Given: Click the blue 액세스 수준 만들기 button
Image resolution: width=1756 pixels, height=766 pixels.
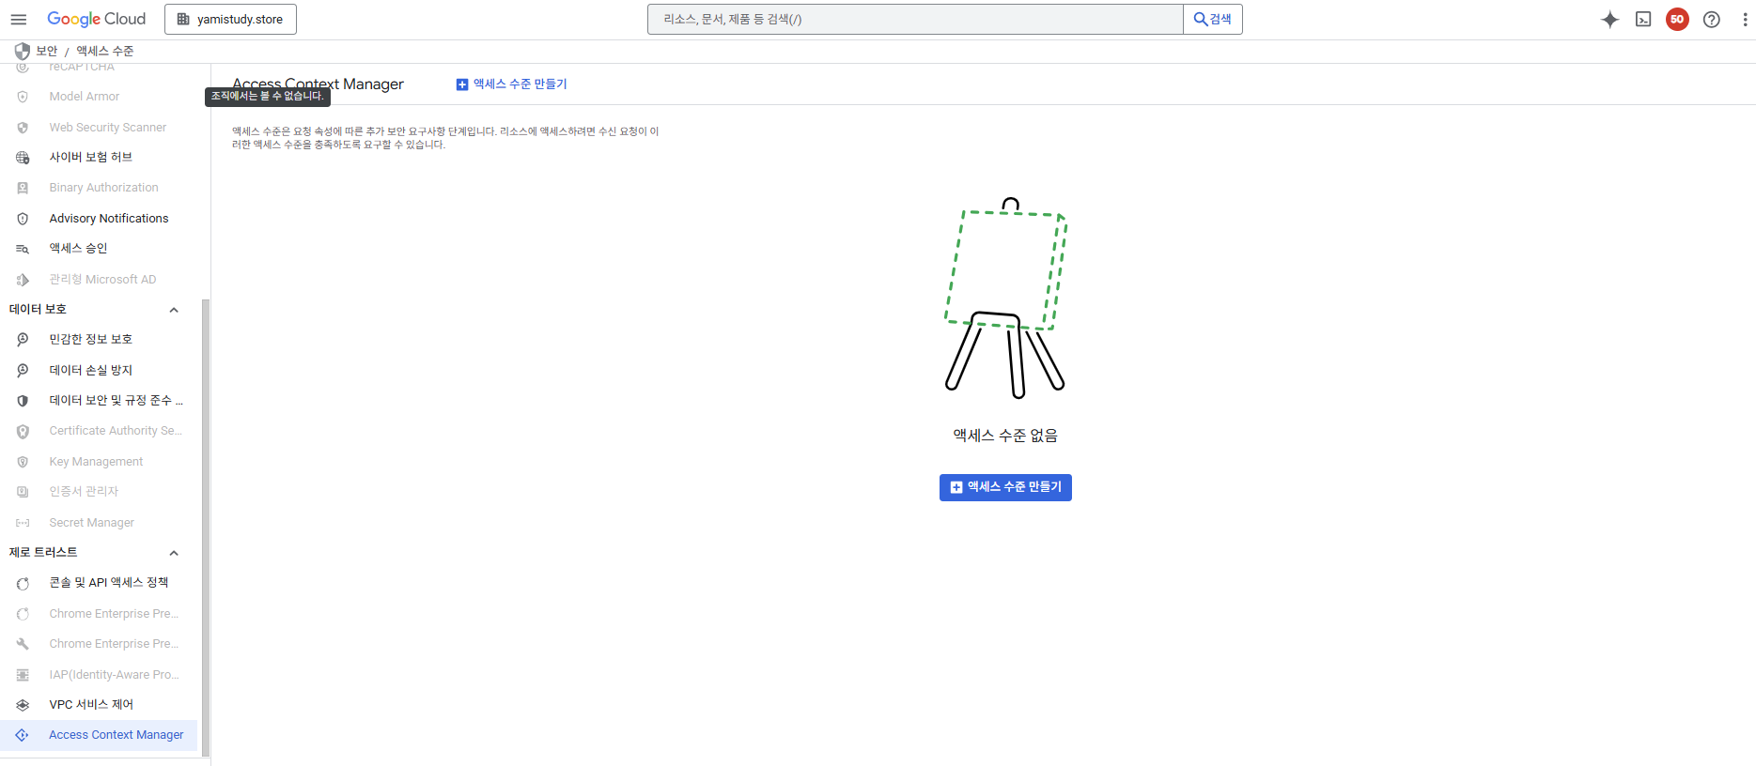Looking at the screenshot, I should point(1005,487).
